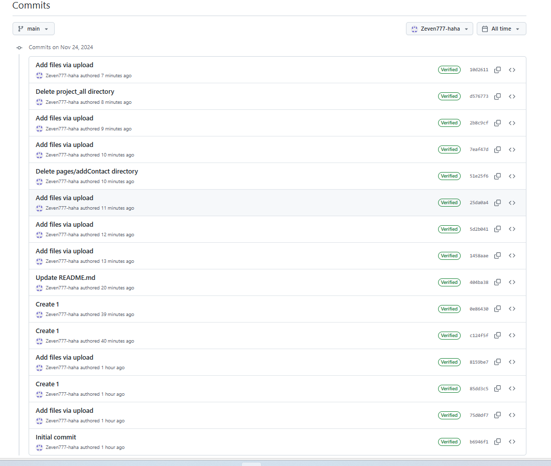The height and width of the screenshot is (466, 551).
Task: Click the horizontal scrollbar at page bottom
Action: [x=251, y=464]
